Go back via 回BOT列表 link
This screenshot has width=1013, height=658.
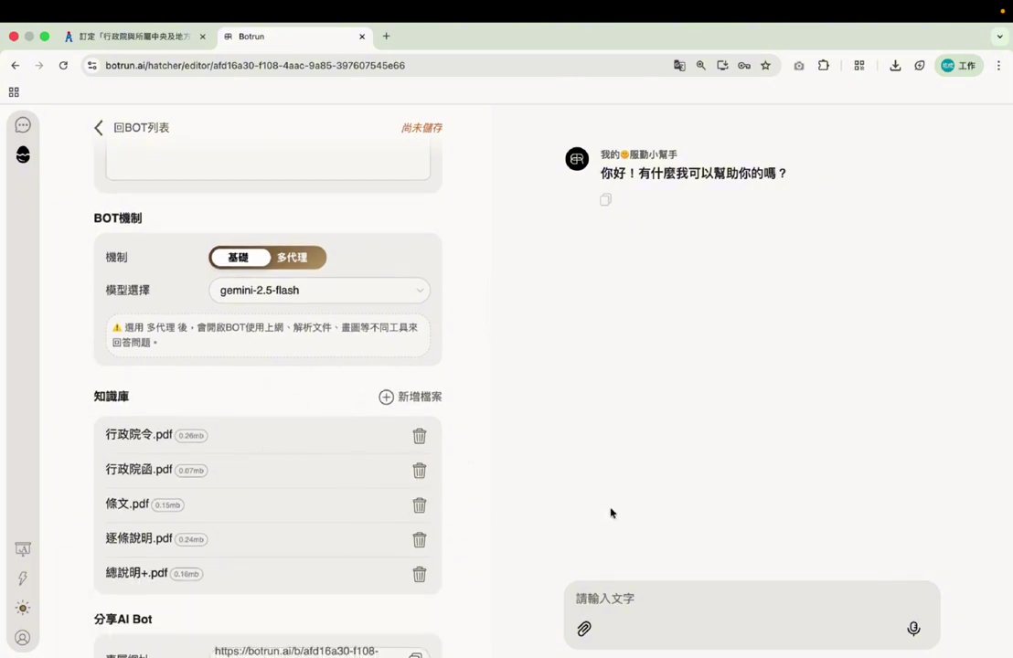142,128
